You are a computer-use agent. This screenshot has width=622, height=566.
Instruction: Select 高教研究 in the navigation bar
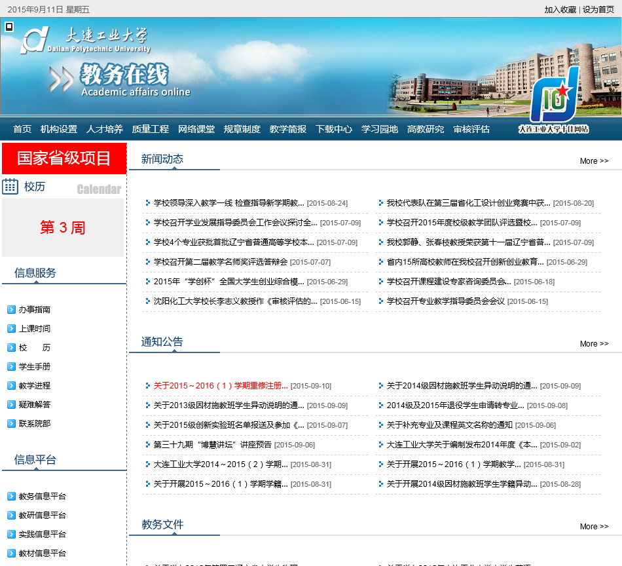tap(426, 129)
